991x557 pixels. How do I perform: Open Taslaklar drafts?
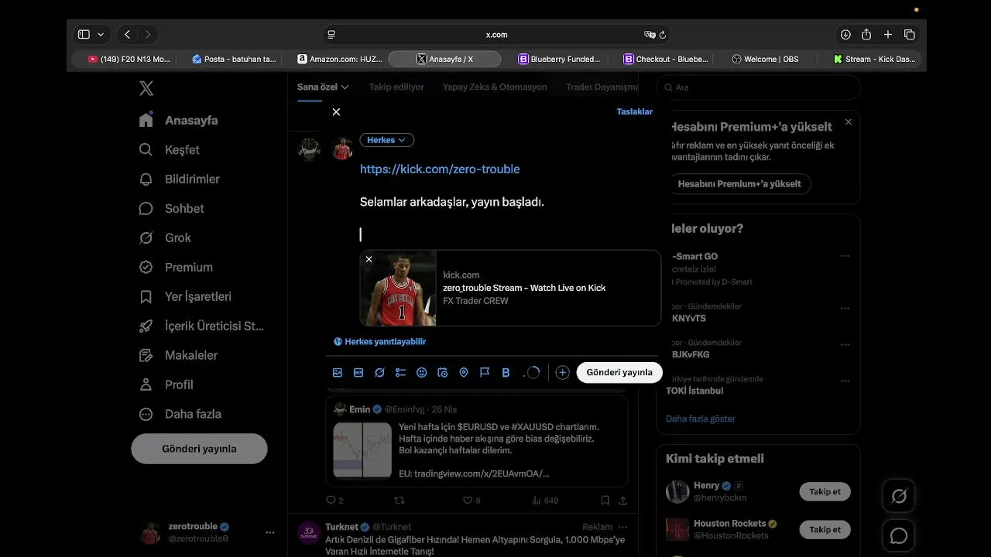634,111
